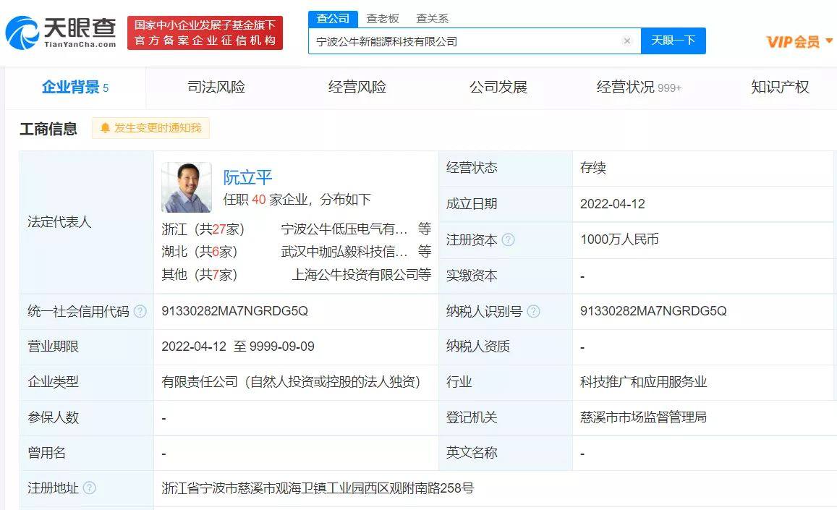Switch to the 查关系 search tab
The width and height of the screenshot is (837, 510).
click(x=432, y=19)
